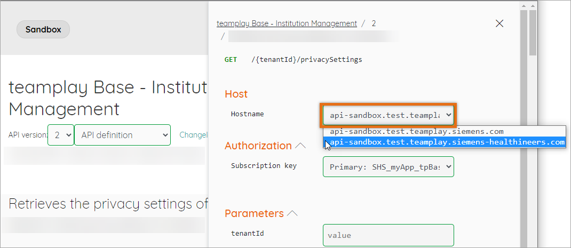Click the GET /{tenantId}/privacySettings operation text
This screenshot has height=248, width=571.
point(293,60)
